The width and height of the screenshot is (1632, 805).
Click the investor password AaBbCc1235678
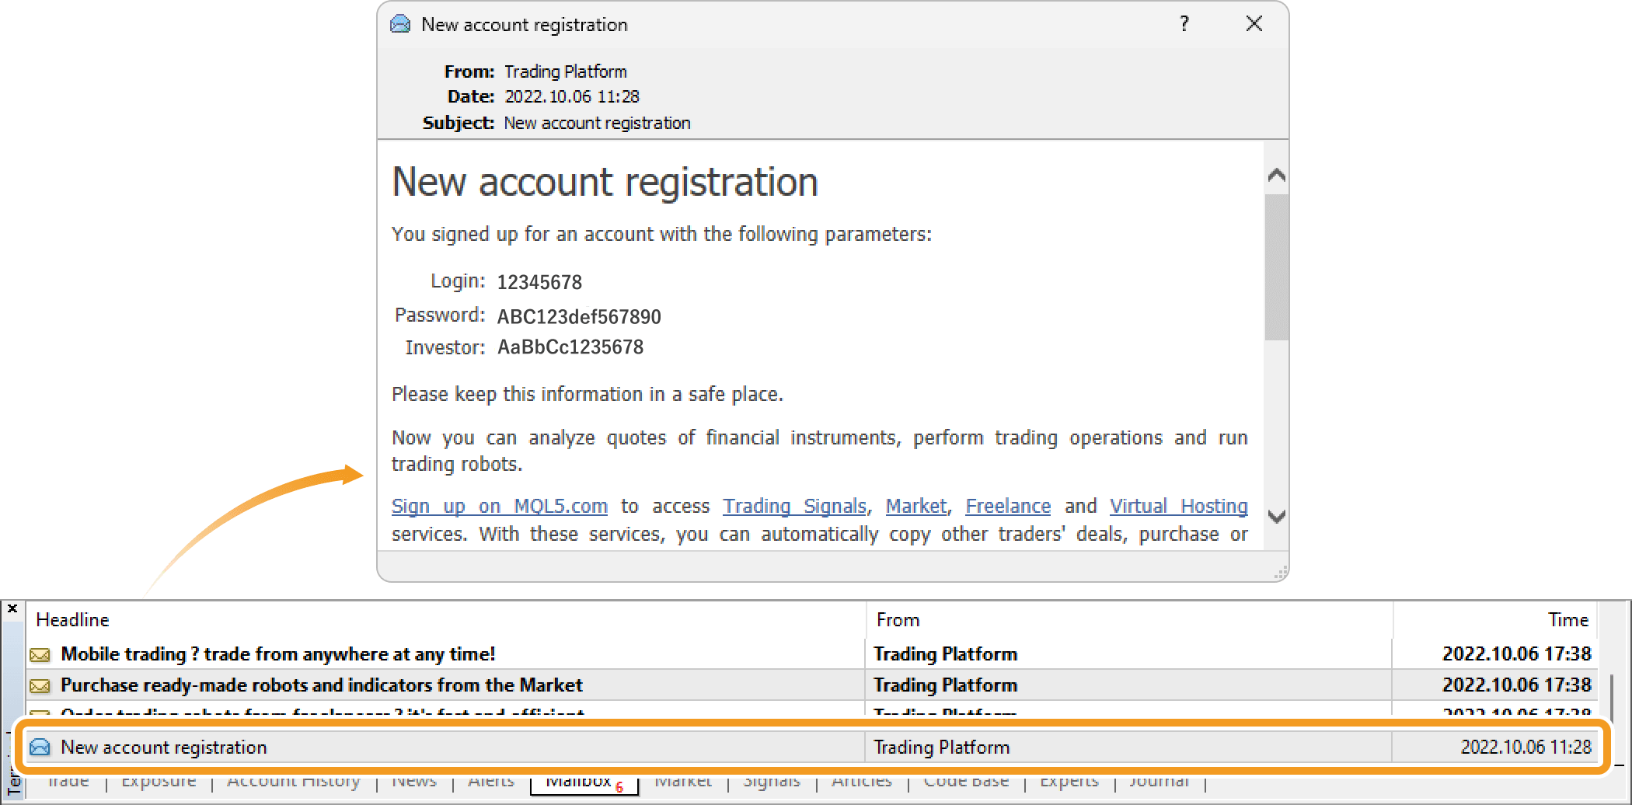click(x=570, y=347)
